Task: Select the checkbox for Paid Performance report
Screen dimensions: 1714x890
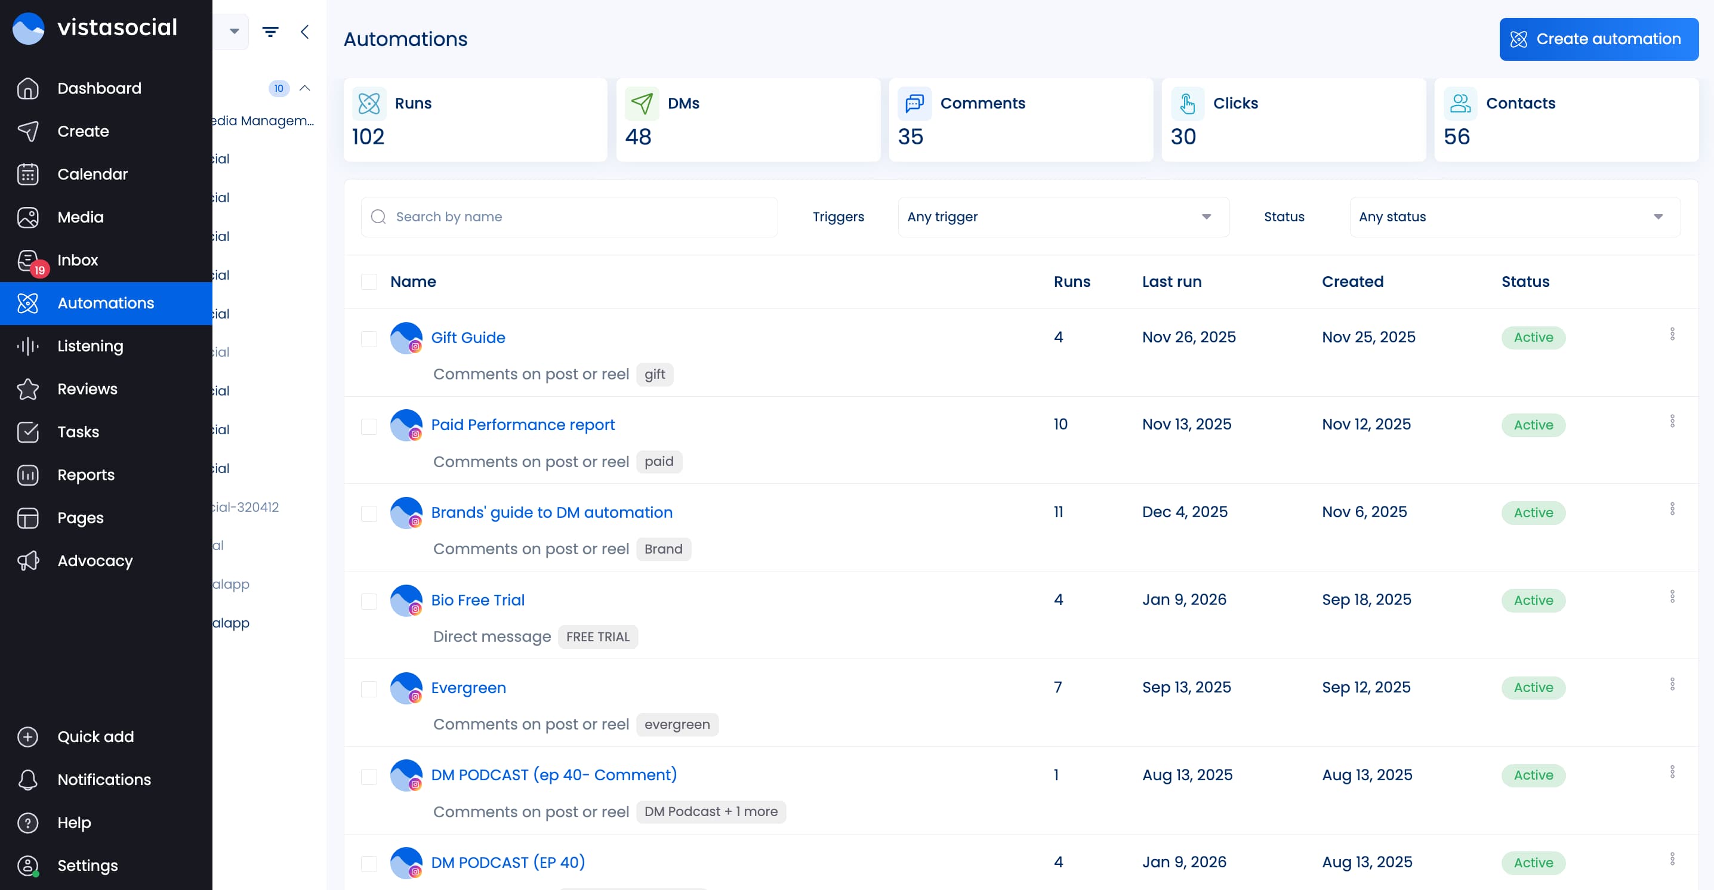Action: pyautogui.click(x=369, y=426)
